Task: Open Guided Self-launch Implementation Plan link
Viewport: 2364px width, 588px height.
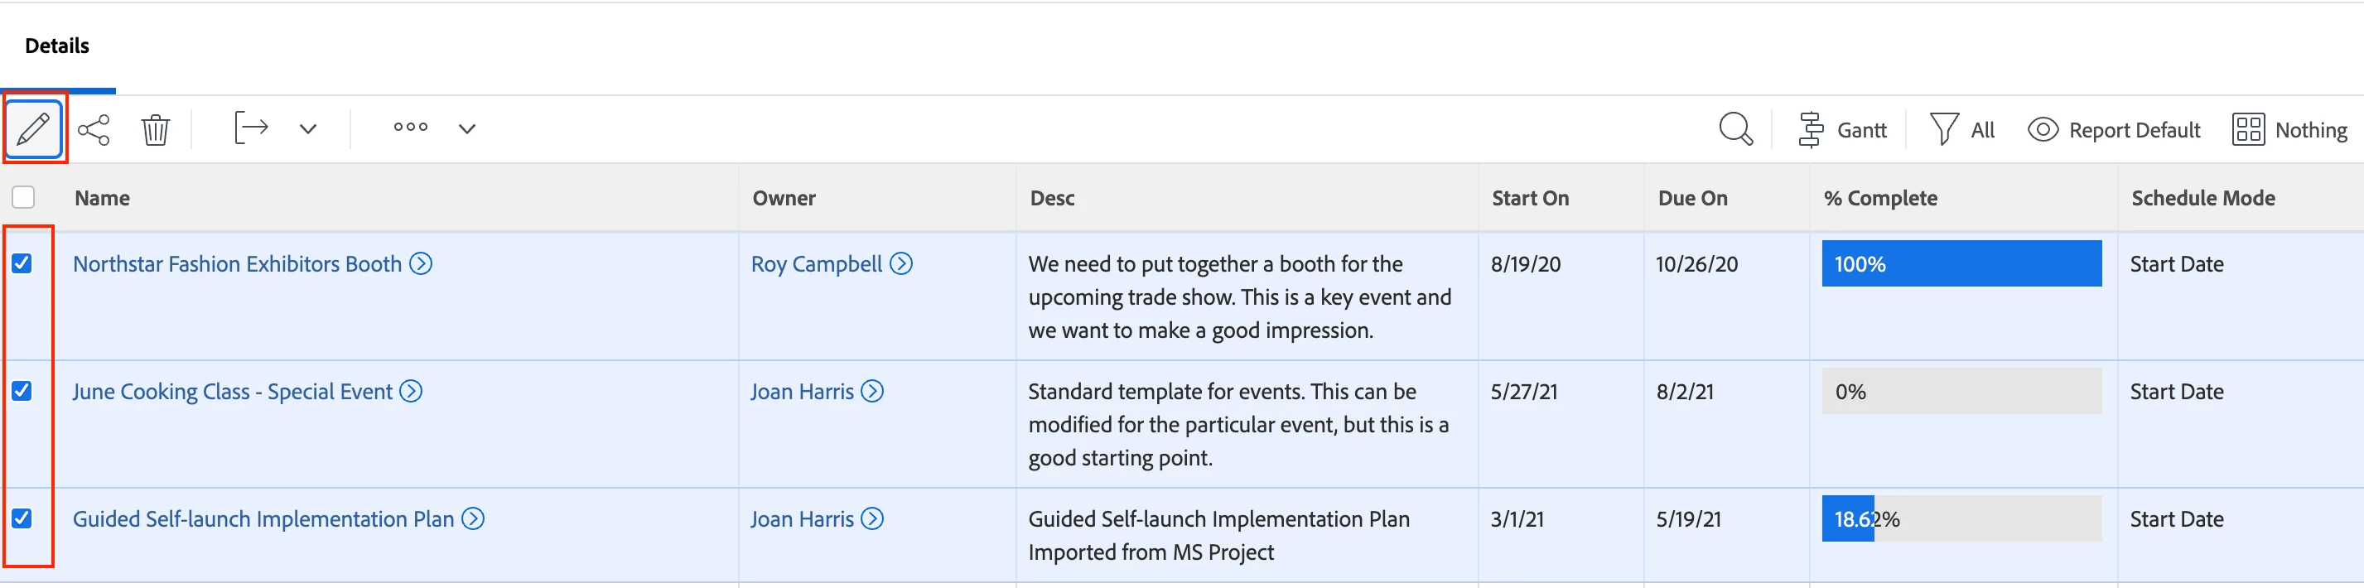Action: (263, 519)
